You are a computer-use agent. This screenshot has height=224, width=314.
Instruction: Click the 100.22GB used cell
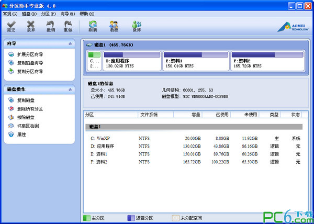(220, 162)
